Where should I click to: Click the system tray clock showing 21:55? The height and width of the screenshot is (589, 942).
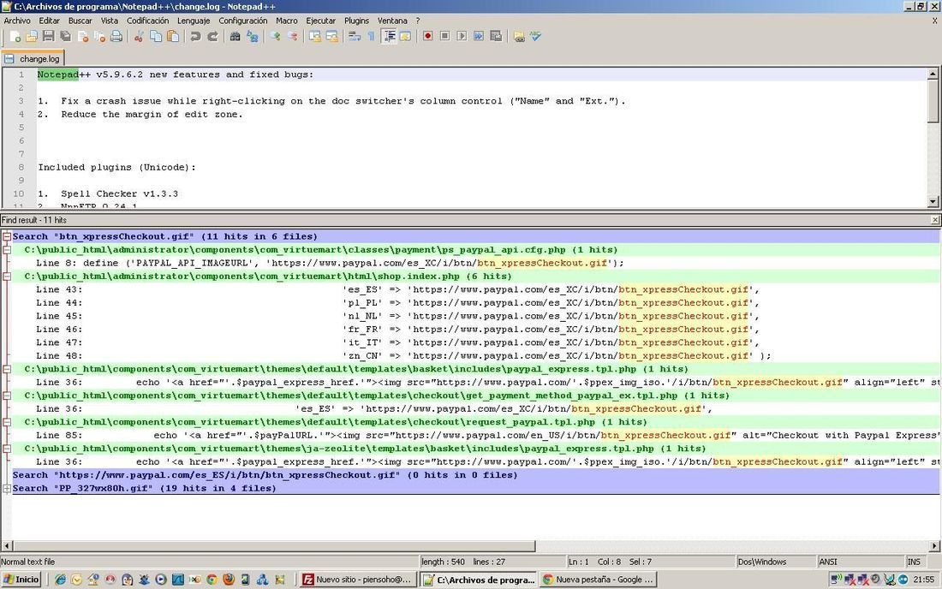click(924, 580)
